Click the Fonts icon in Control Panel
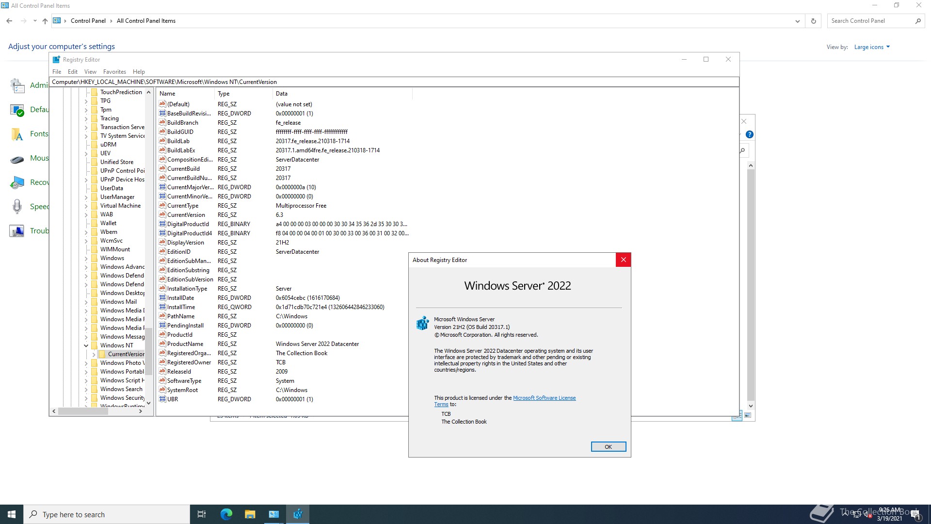Screen dimensions: 931x524 click(x=17, y=134)
